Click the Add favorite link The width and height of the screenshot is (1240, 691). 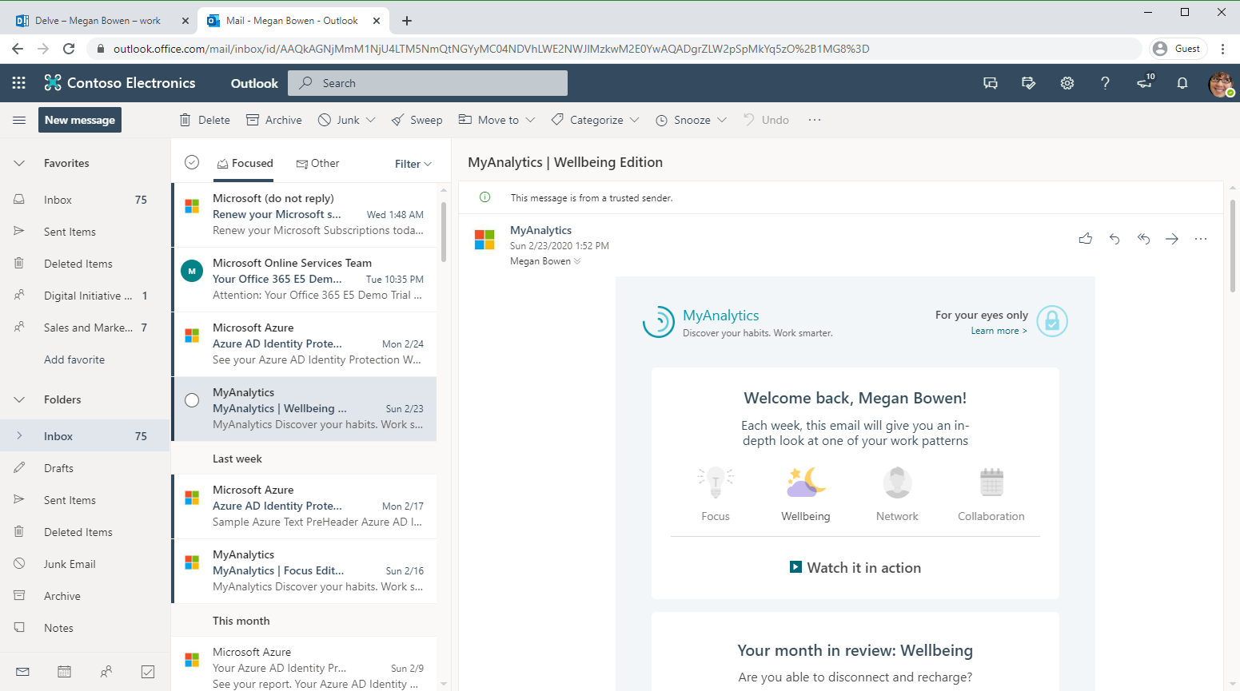(x=74, y=359)
